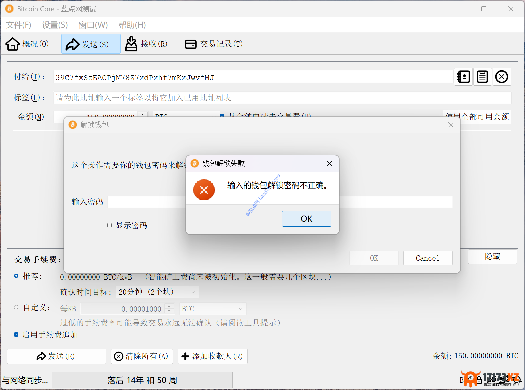The image size is (525, 390).
Task: Click the stepper arrows on the 每KB fee field
Action: tap(169, 309)
